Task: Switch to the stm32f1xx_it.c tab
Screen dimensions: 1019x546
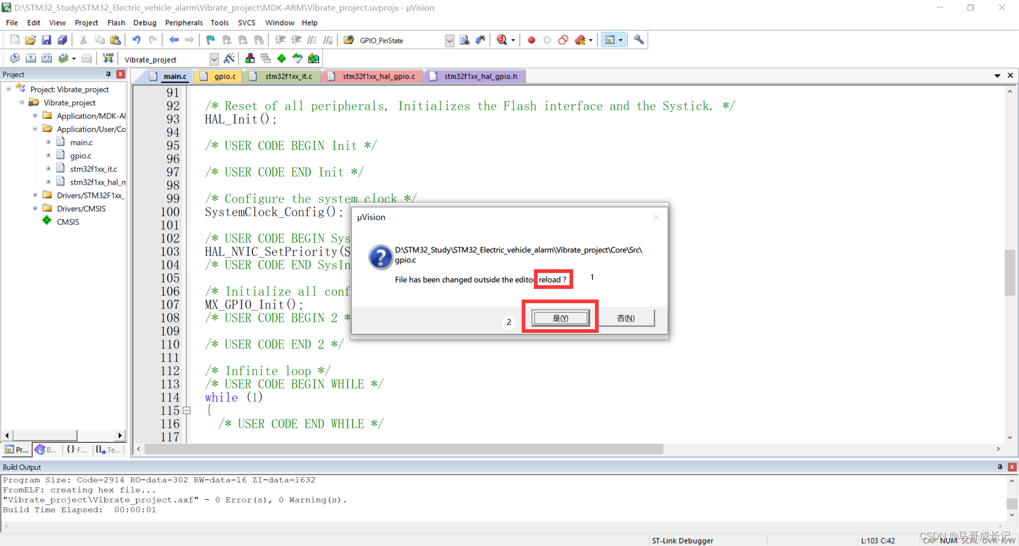Action: [283, 76]
